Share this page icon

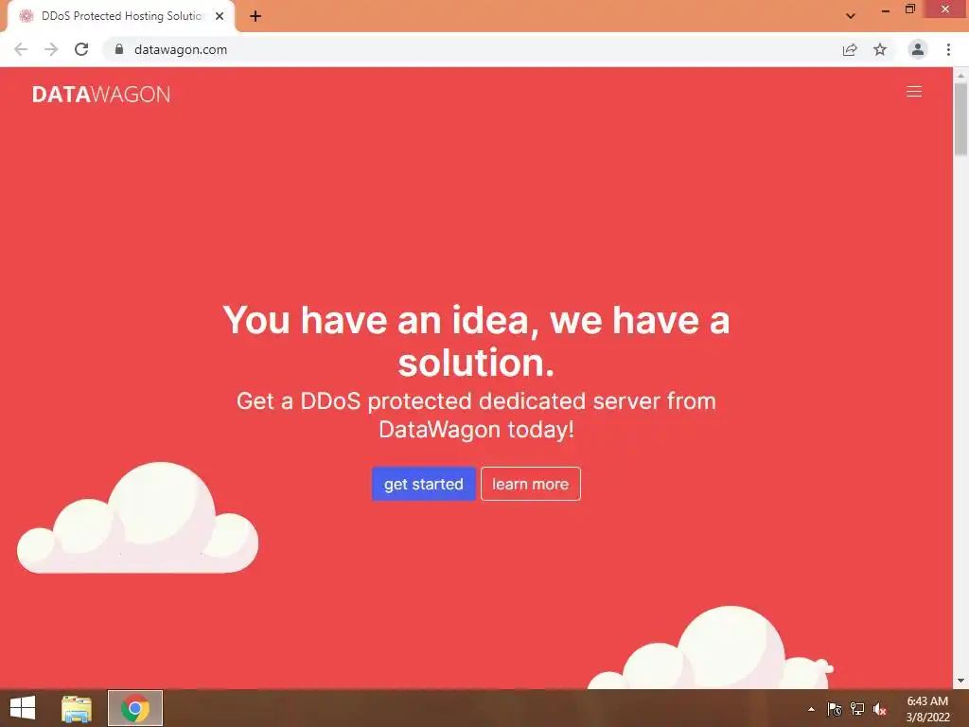(850, 49)
